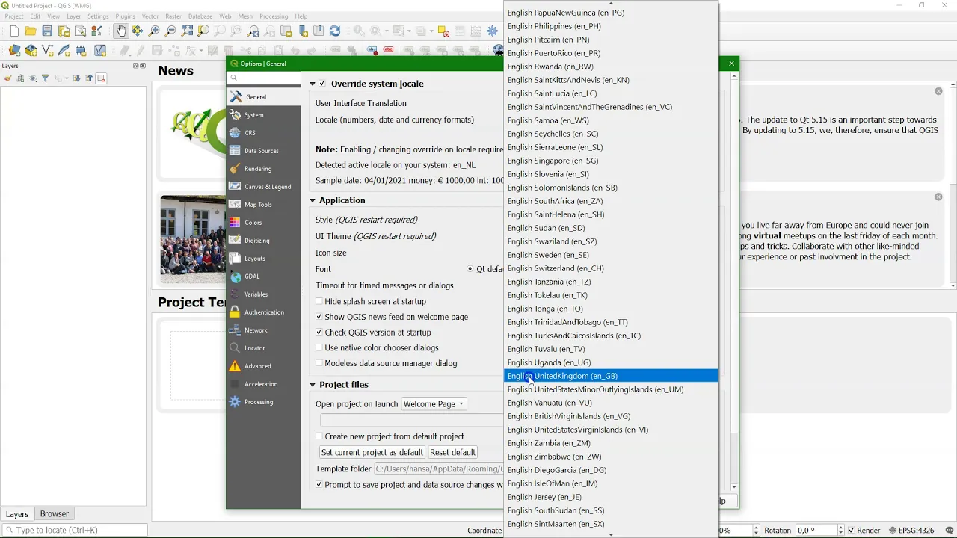The image size is (957, 538).
Task: Click the Options search field
Action: pyautogui.click(x=263, y=78)
